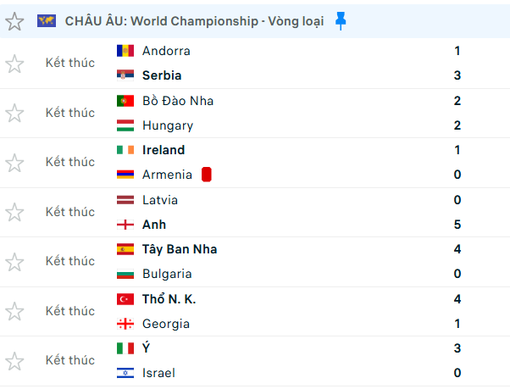Select the Tây Ban Nha team name
The height and width of the screenshot is (389, 510).
180,249
